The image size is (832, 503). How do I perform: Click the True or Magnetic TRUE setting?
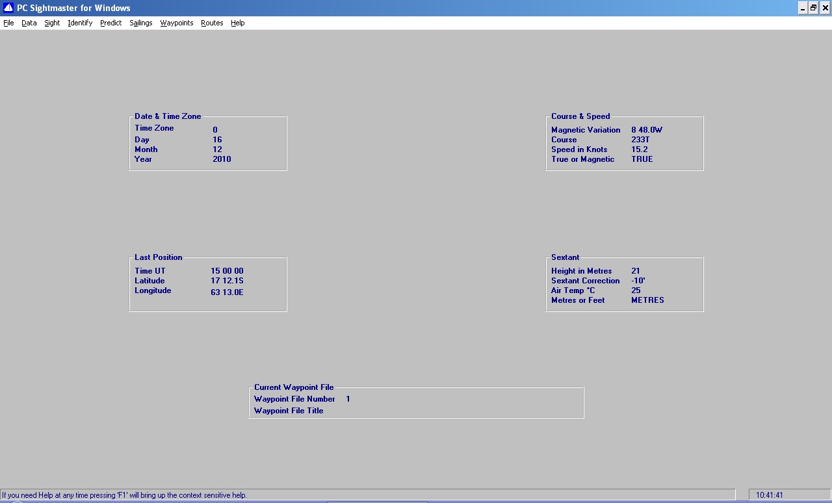tap(642, 159)
